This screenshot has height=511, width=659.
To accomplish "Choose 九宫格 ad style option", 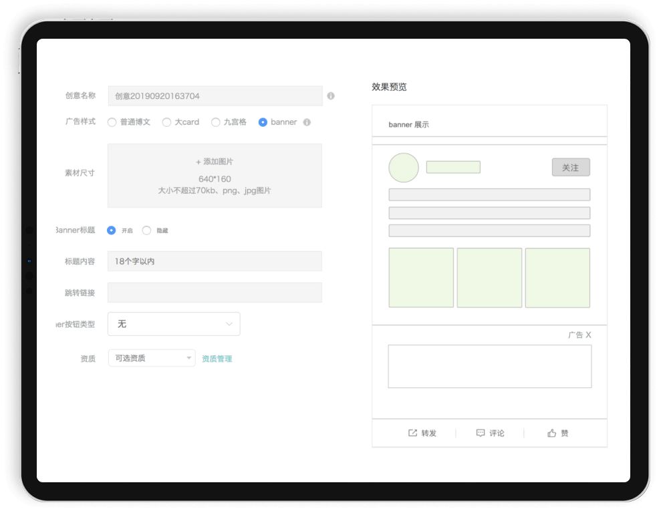I will pyautogui.click(x=215, y=122).
